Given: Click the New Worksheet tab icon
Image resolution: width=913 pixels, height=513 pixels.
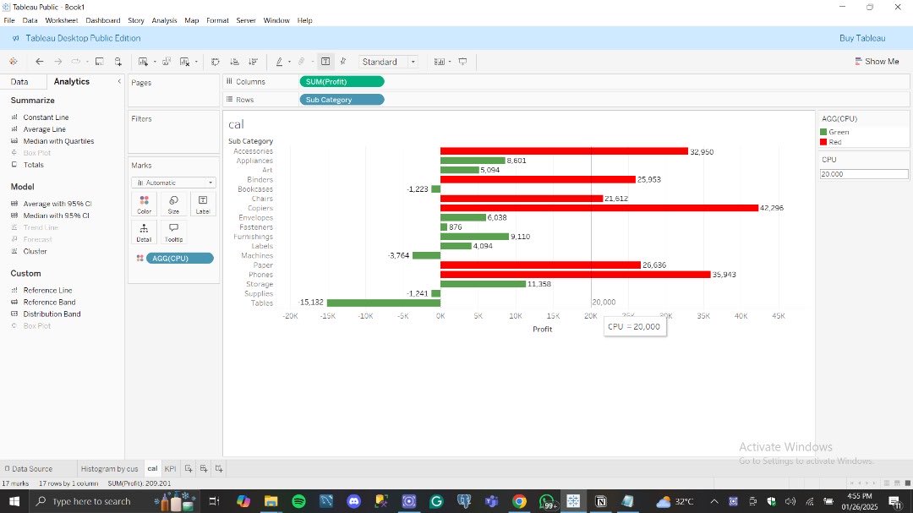Looking at the screenshot, I should point(189,468).
